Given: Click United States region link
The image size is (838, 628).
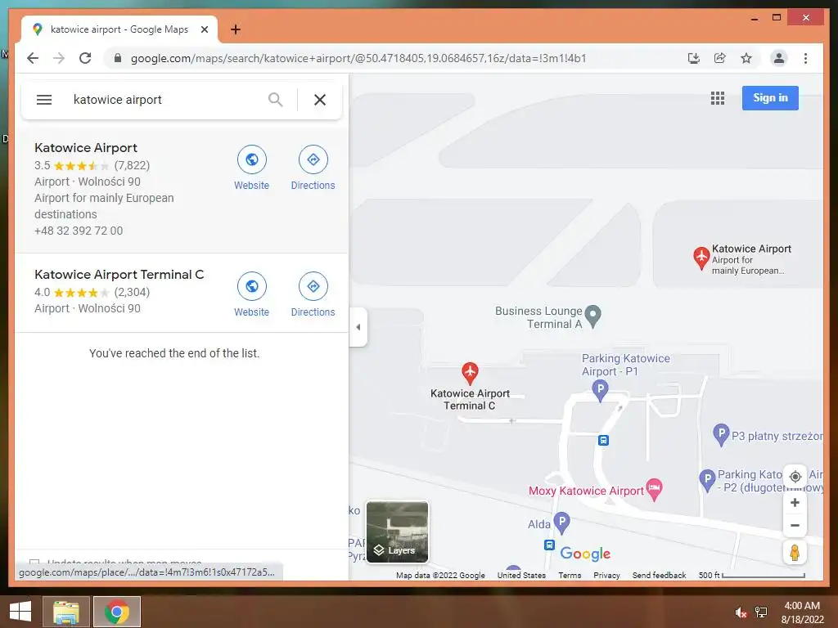Looking at the screenshot, I should pos(521,575).
